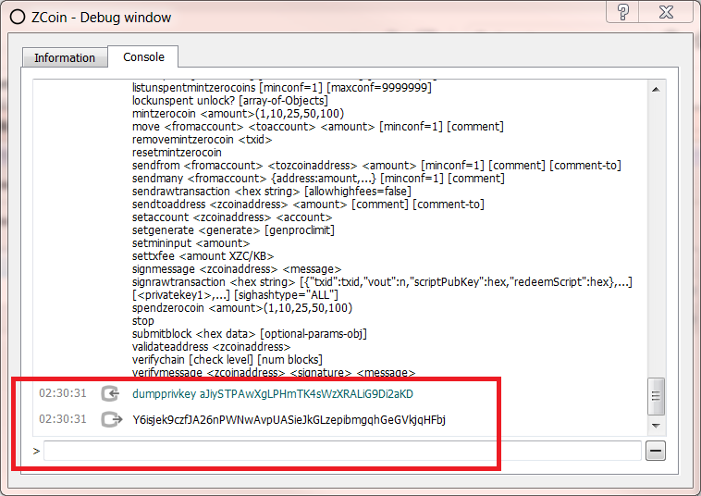Click the 'resetmintzerocoin' line
701x496 pixels.
point(177,153)
